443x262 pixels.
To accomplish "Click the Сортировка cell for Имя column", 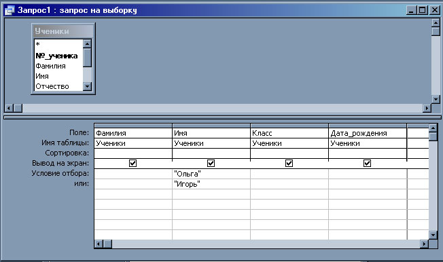I will (x=211, y=153).
